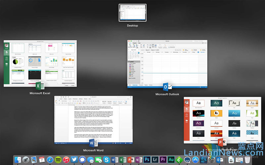Choose Blank Workbook template in Excel
Image resolution: width=265 pixels, height=165 pixels.
(x=18, y=49)
